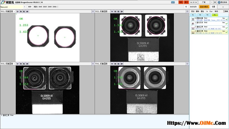Click the red 相机 camera status button
The height and width of the screenshot is (129, 229).
(x=181, y=2)
